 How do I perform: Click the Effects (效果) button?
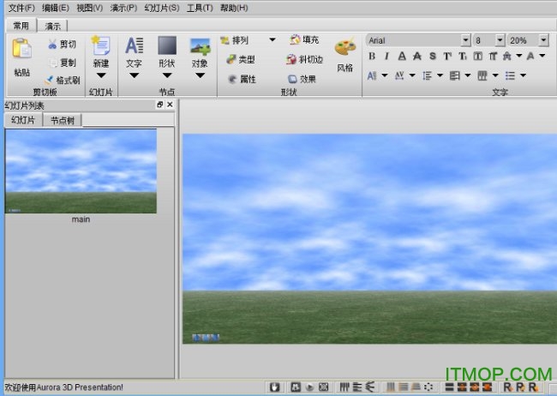point(302,79)
